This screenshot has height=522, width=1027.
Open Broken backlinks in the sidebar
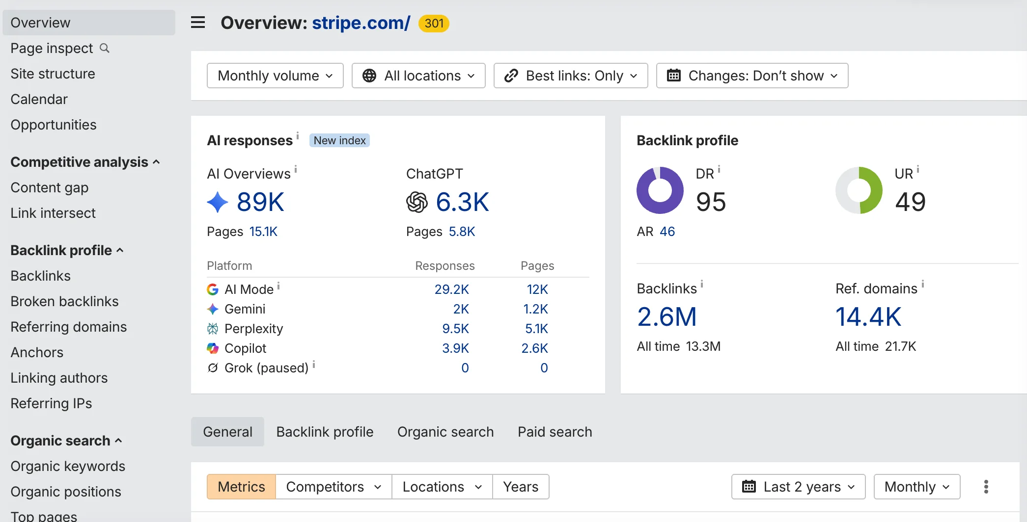65,301
